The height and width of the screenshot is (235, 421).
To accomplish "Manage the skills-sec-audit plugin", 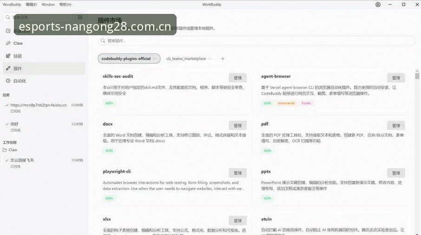I will coord(237,78).
